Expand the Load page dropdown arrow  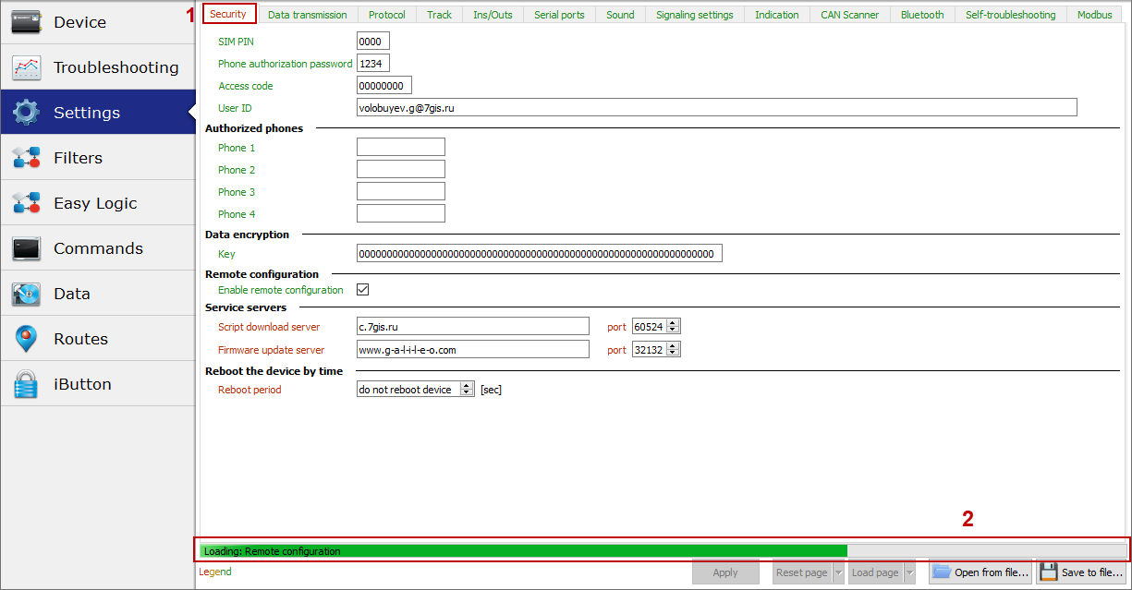coord(909,572)
